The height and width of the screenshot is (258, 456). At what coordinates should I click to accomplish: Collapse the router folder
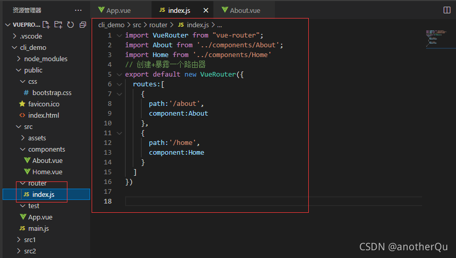tap(23, 183)
